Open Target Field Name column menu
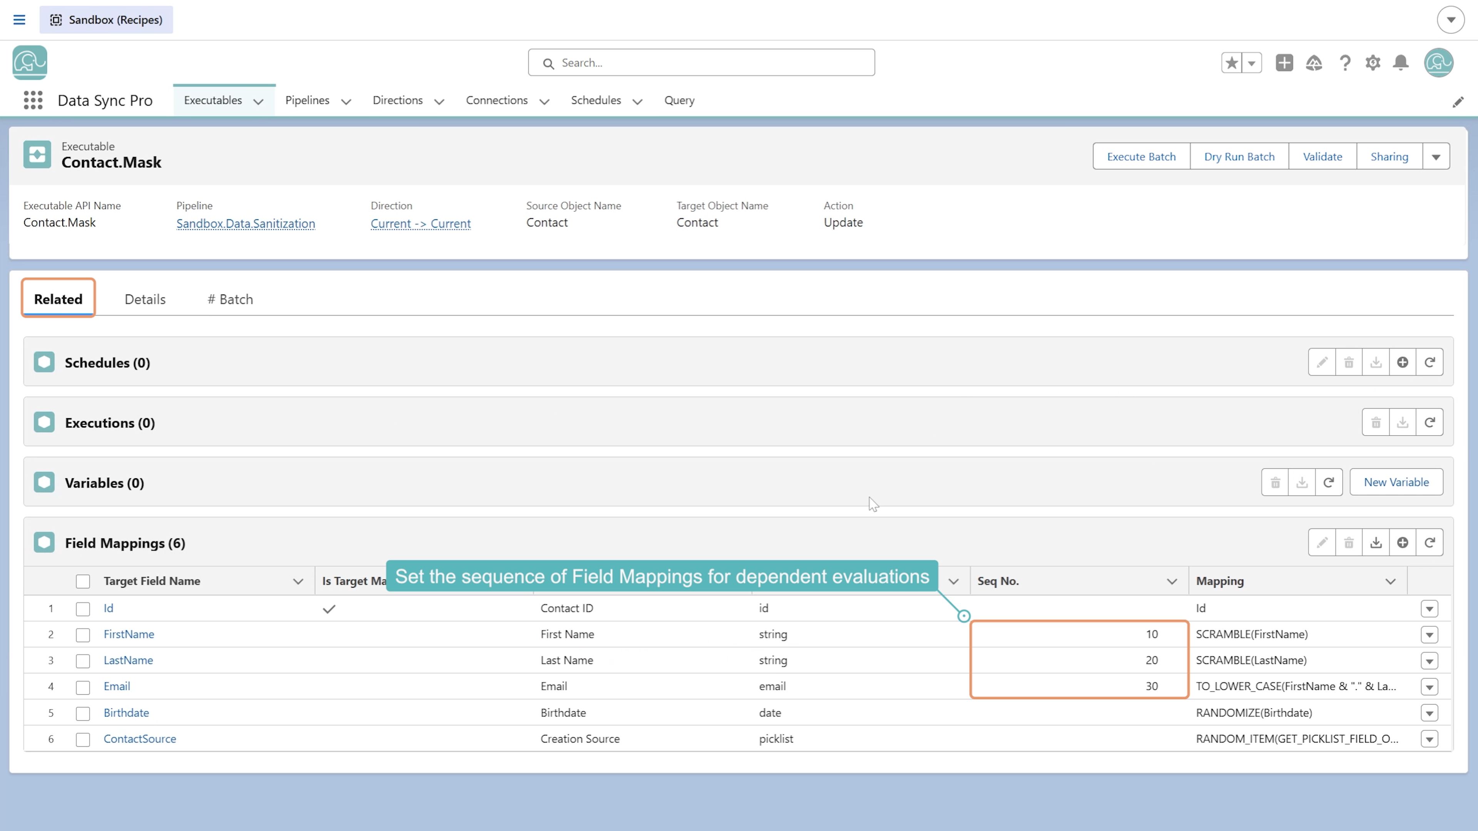The width and height of the screenshot is (1478, 831). [298, 582]
